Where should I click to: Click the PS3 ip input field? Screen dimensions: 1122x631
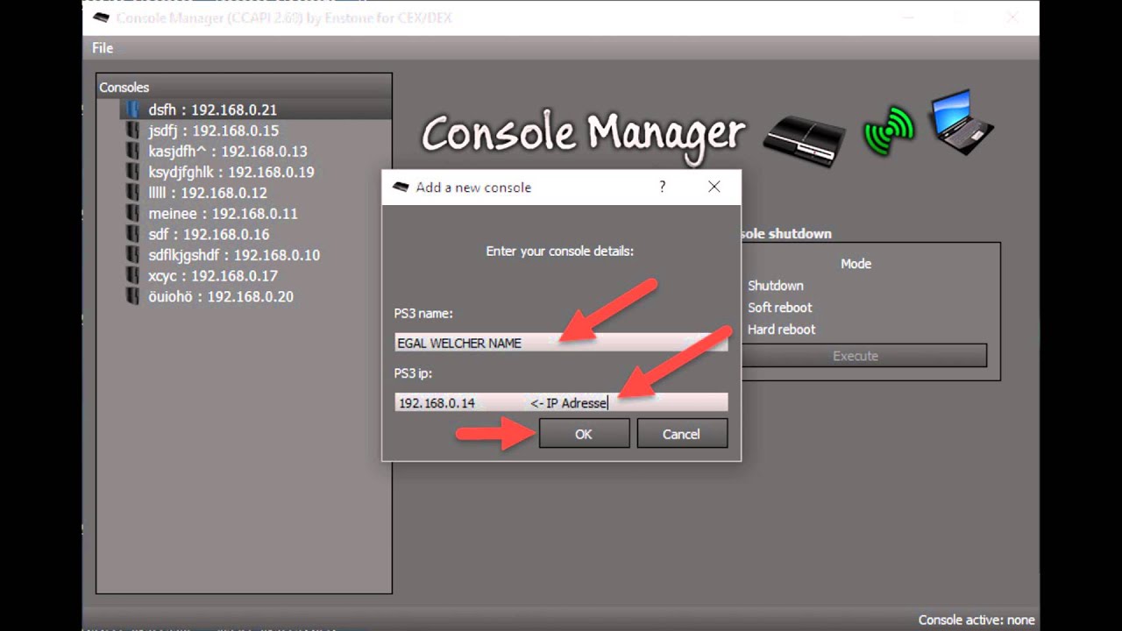561,402
